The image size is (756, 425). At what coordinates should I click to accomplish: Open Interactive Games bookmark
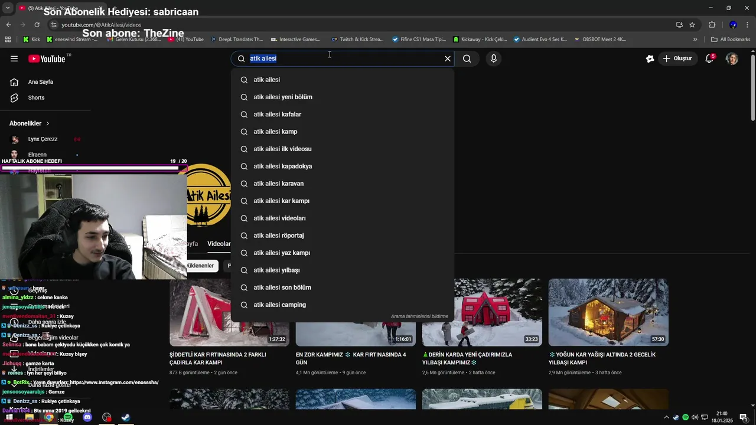(295, 40)
